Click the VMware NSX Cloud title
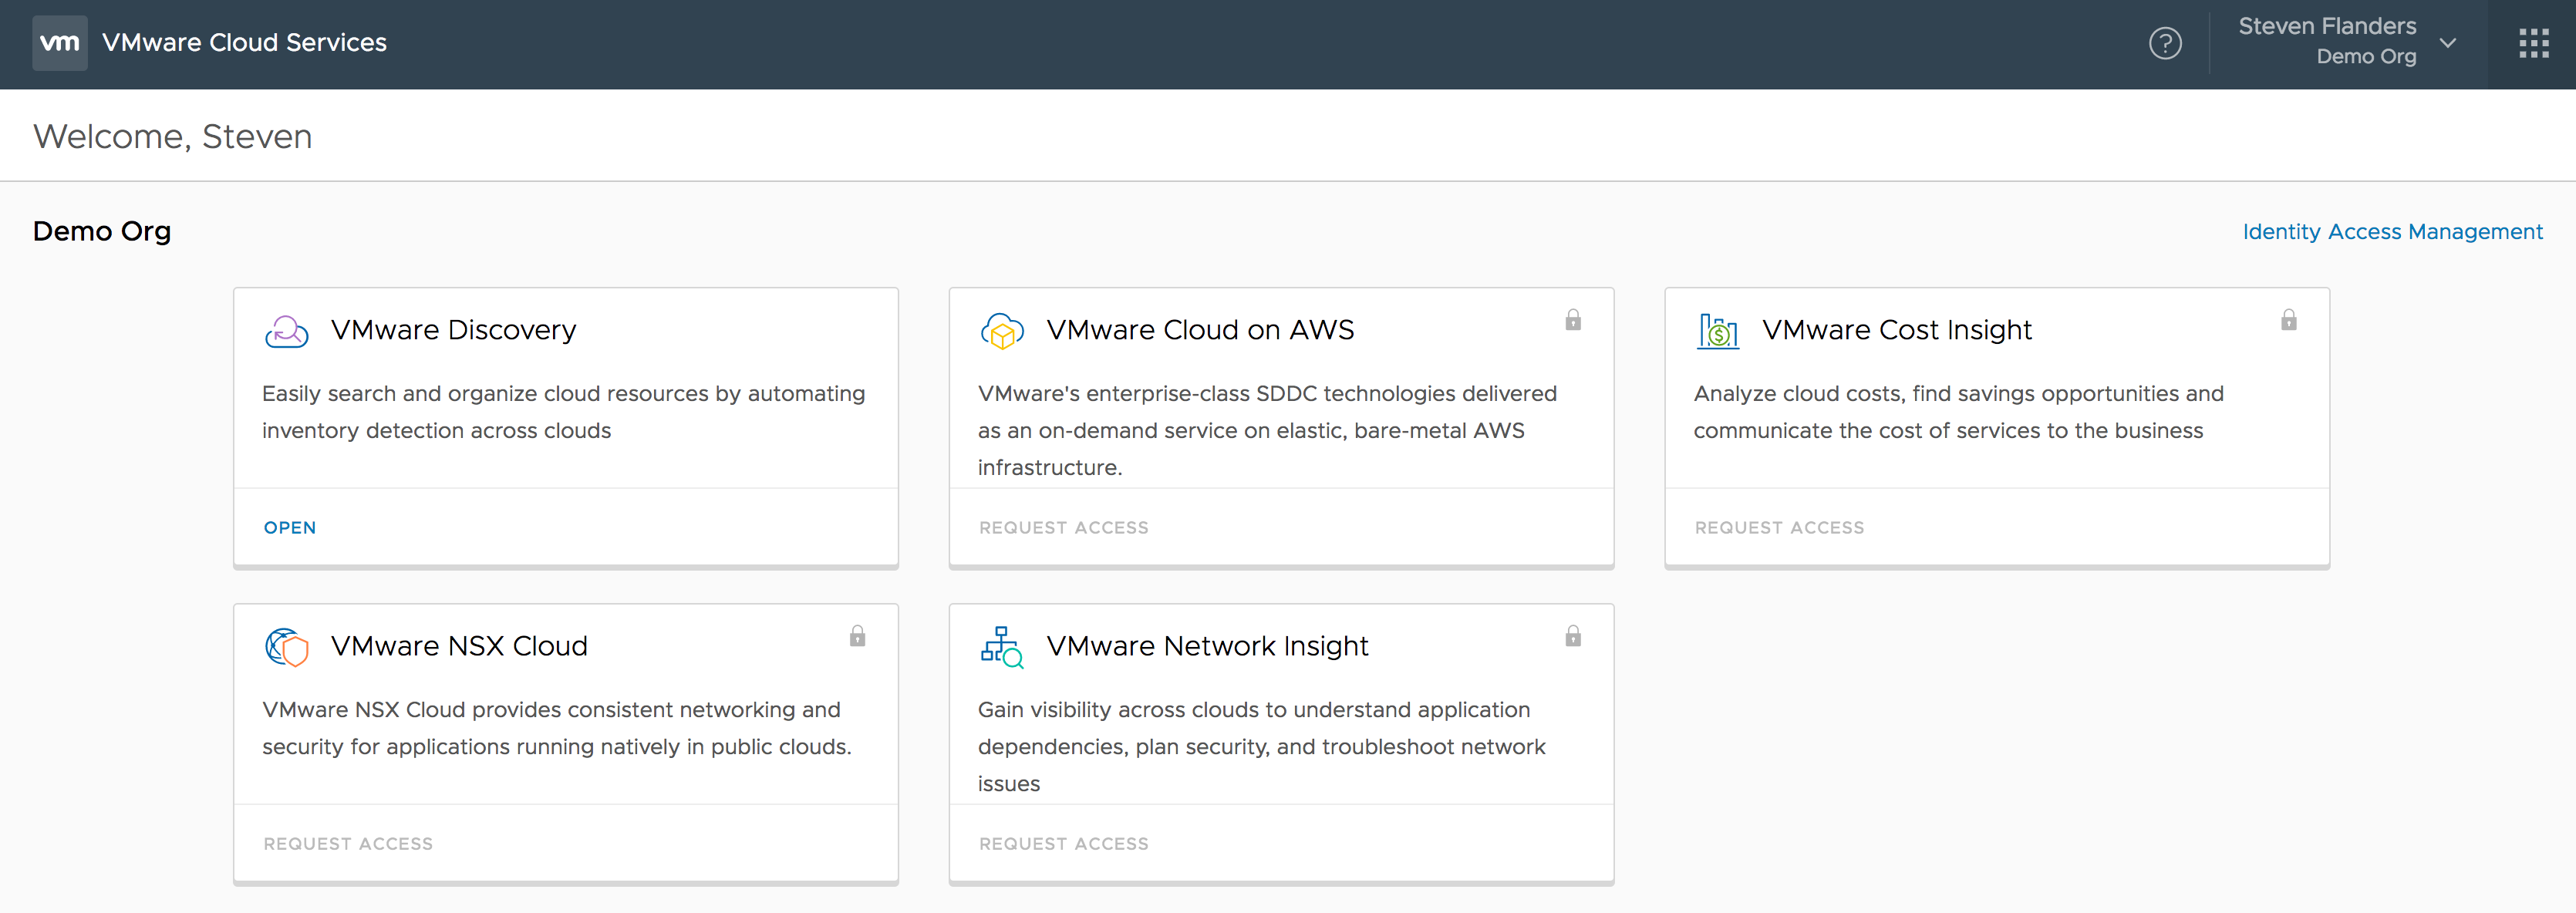The height and width of the screenshot is (913, 2576). (x=459, y=646)
